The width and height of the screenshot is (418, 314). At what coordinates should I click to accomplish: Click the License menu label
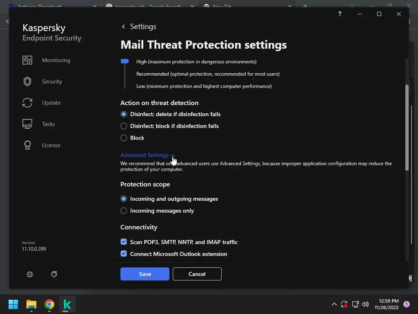point(51,145)
